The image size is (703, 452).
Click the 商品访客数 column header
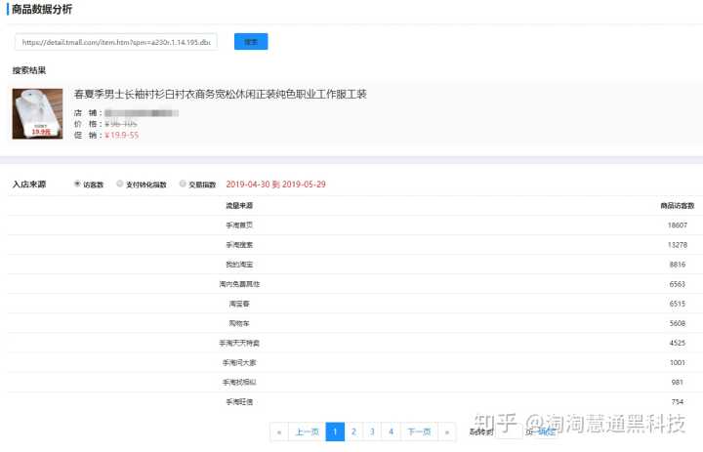[x=677, y=206]
